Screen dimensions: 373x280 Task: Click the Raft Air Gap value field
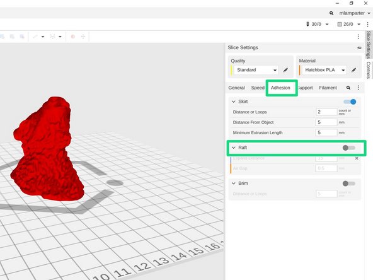tap(326, 168)
